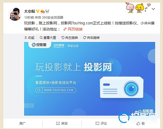Click the projector banner image
The width and height of the screenshot is (163, 129).
click(x=90, y=79)
